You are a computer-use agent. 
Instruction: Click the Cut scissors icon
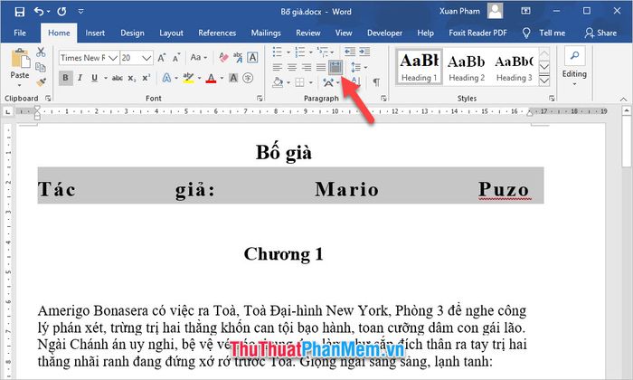[x=41, y=52]
